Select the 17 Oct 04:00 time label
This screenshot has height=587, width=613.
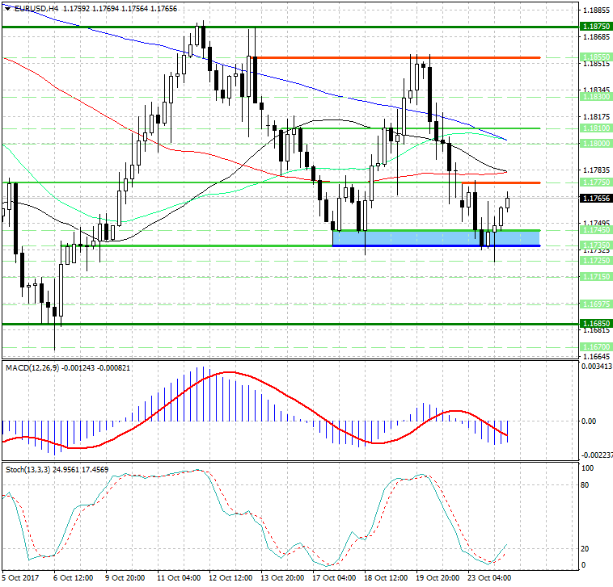(x=335, y=578)
